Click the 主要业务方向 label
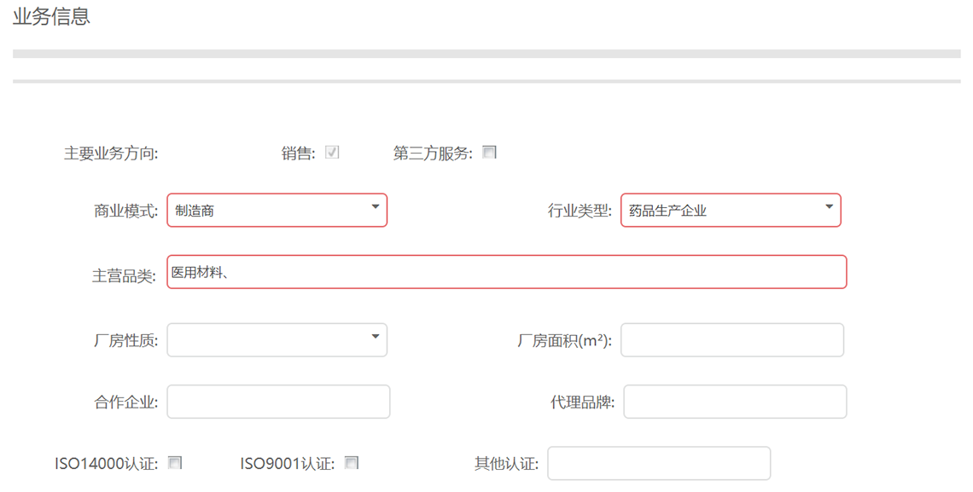Screen dimensions: 973x492 point(111,153)
